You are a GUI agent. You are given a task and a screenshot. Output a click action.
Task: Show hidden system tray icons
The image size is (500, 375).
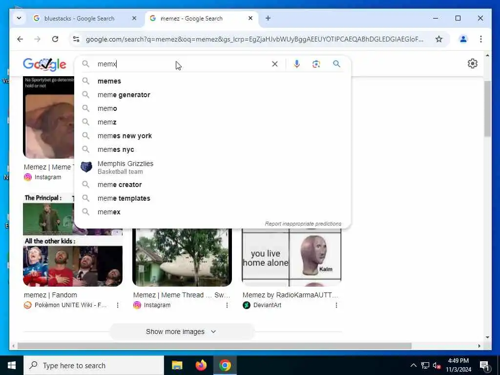(x=413, y=365)
